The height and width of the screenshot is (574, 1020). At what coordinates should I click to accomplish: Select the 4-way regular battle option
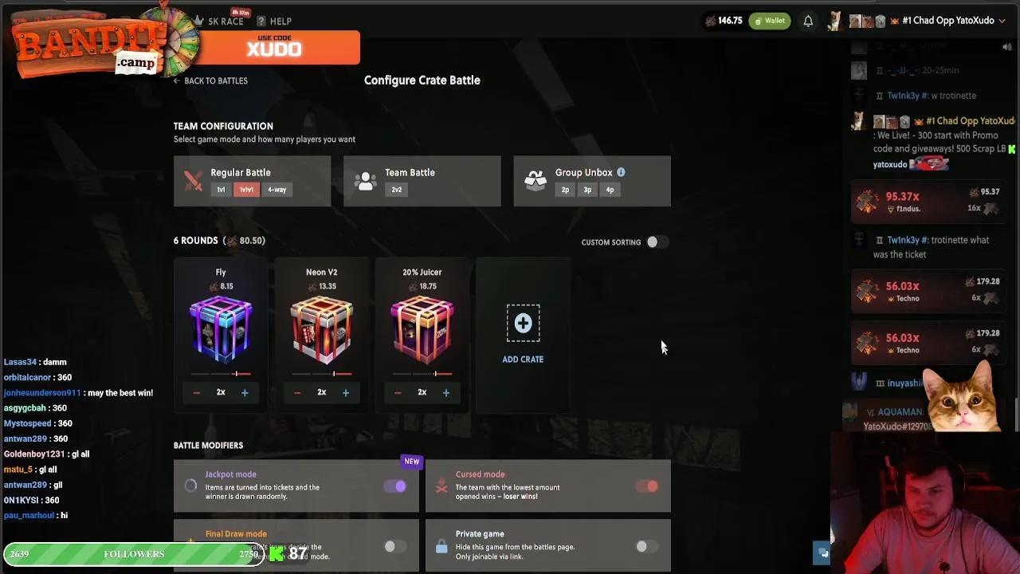(277, 190)
